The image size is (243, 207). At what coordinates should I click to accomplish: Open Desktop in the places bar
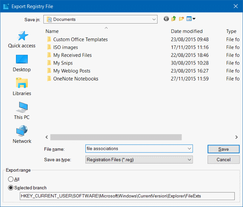[x=22, y=63]
